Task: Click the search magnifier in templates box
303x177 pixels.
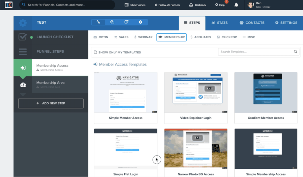Action: click(x=296, y=52)
